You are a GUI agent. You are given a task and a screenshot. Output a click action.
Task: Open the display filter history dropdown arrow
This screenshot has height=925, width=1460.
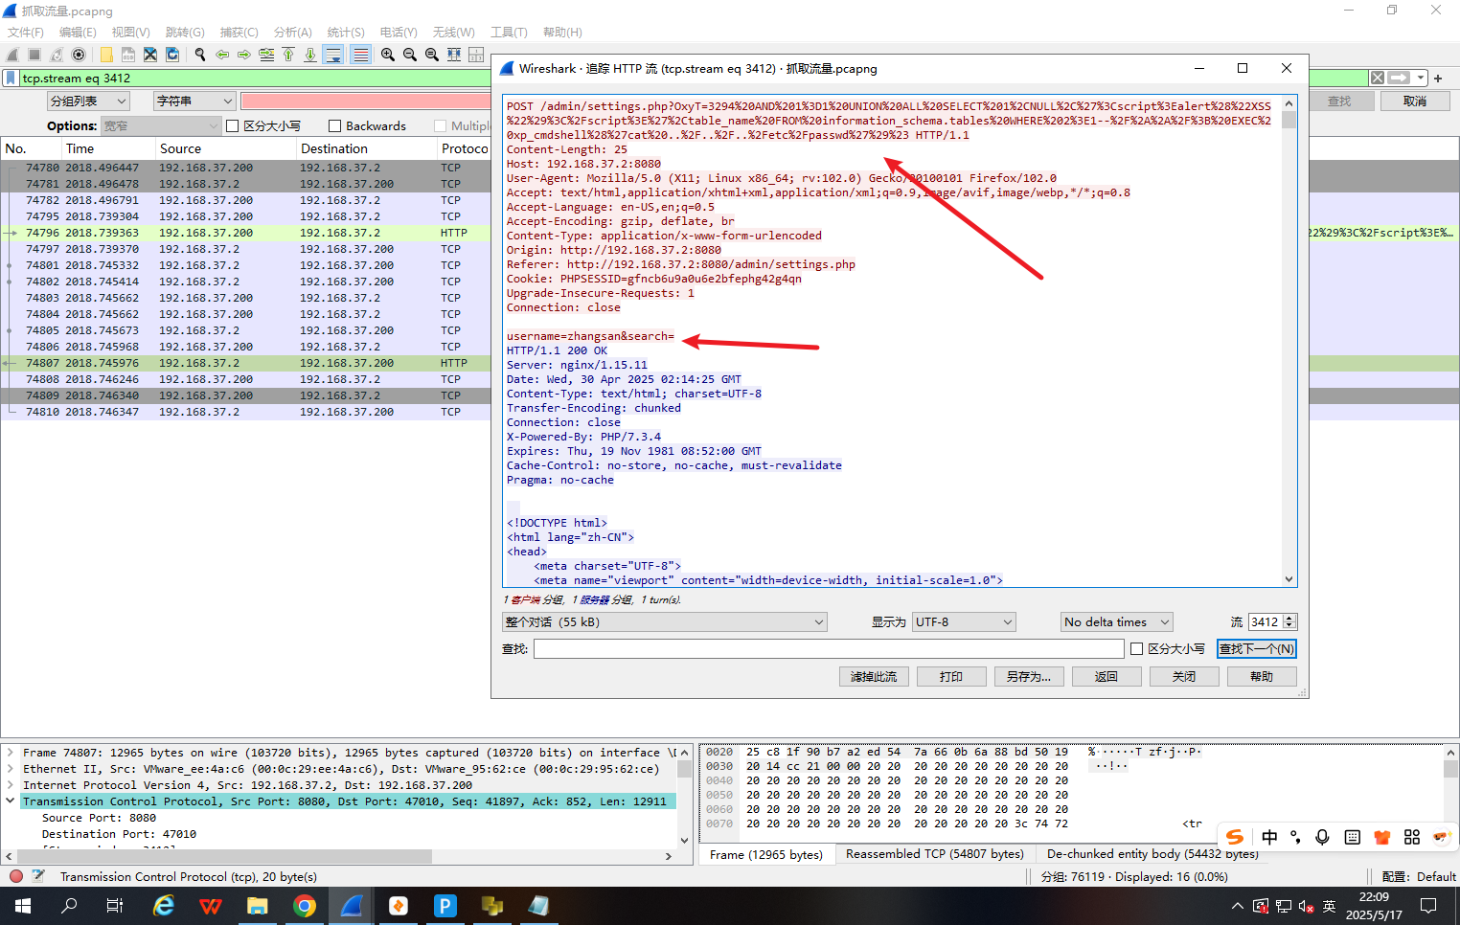coord(1421,79)
